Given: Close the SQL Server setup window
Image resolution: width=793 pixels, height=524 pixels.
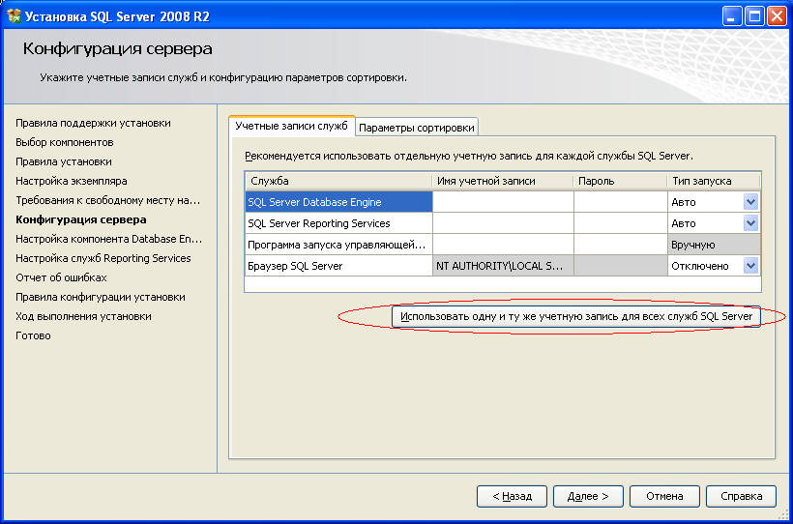Looking at the screenshot, I should point(777,16).
